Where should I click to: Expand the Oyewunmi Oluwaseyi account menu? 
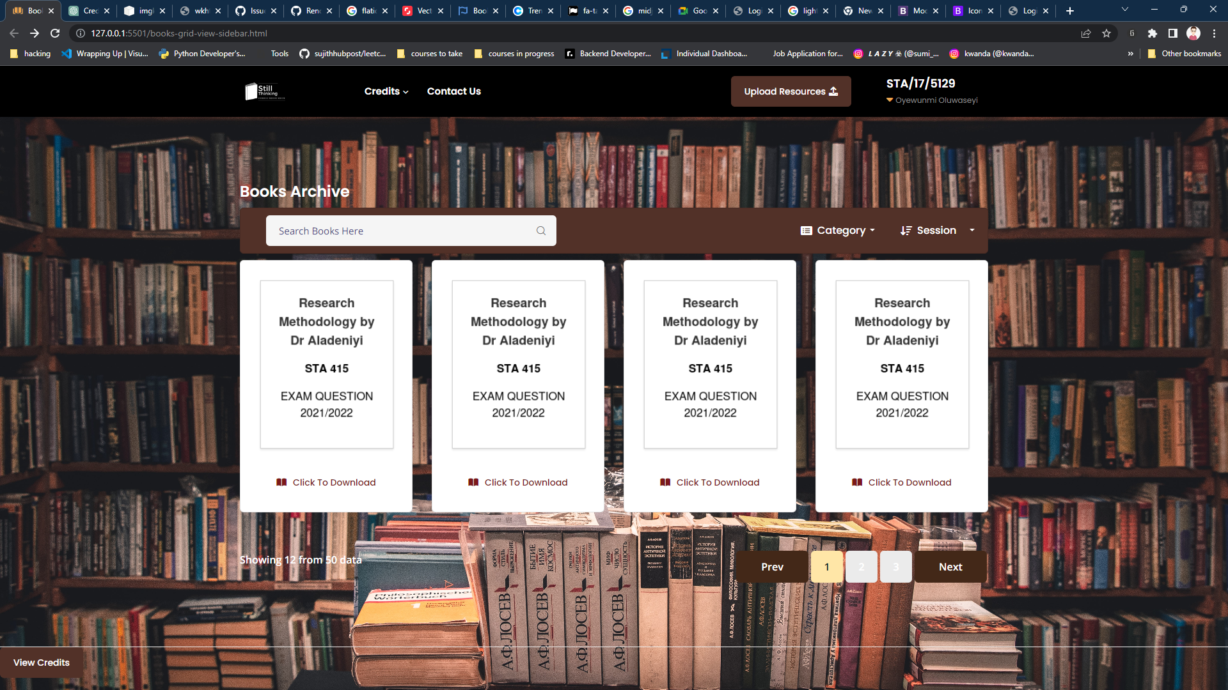[931, 100]
